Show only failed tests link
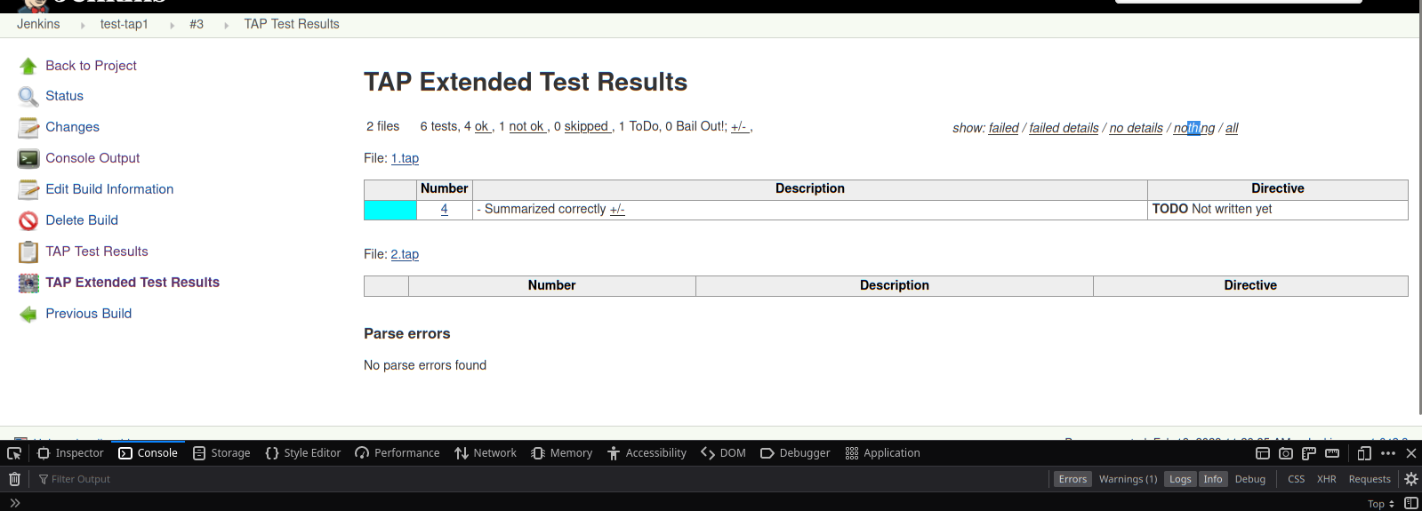Image resolution: width=1422 pixels, height=511 pixels. coord(1004,128)
